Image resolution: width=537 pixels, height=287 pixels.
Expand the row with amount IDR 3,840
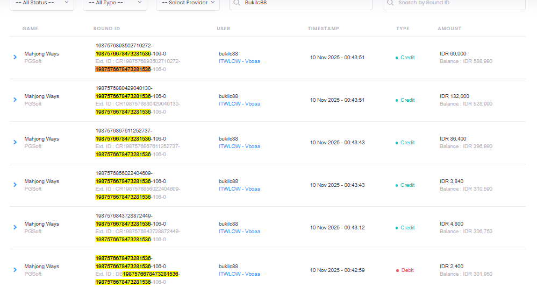[x=15, y=185]
